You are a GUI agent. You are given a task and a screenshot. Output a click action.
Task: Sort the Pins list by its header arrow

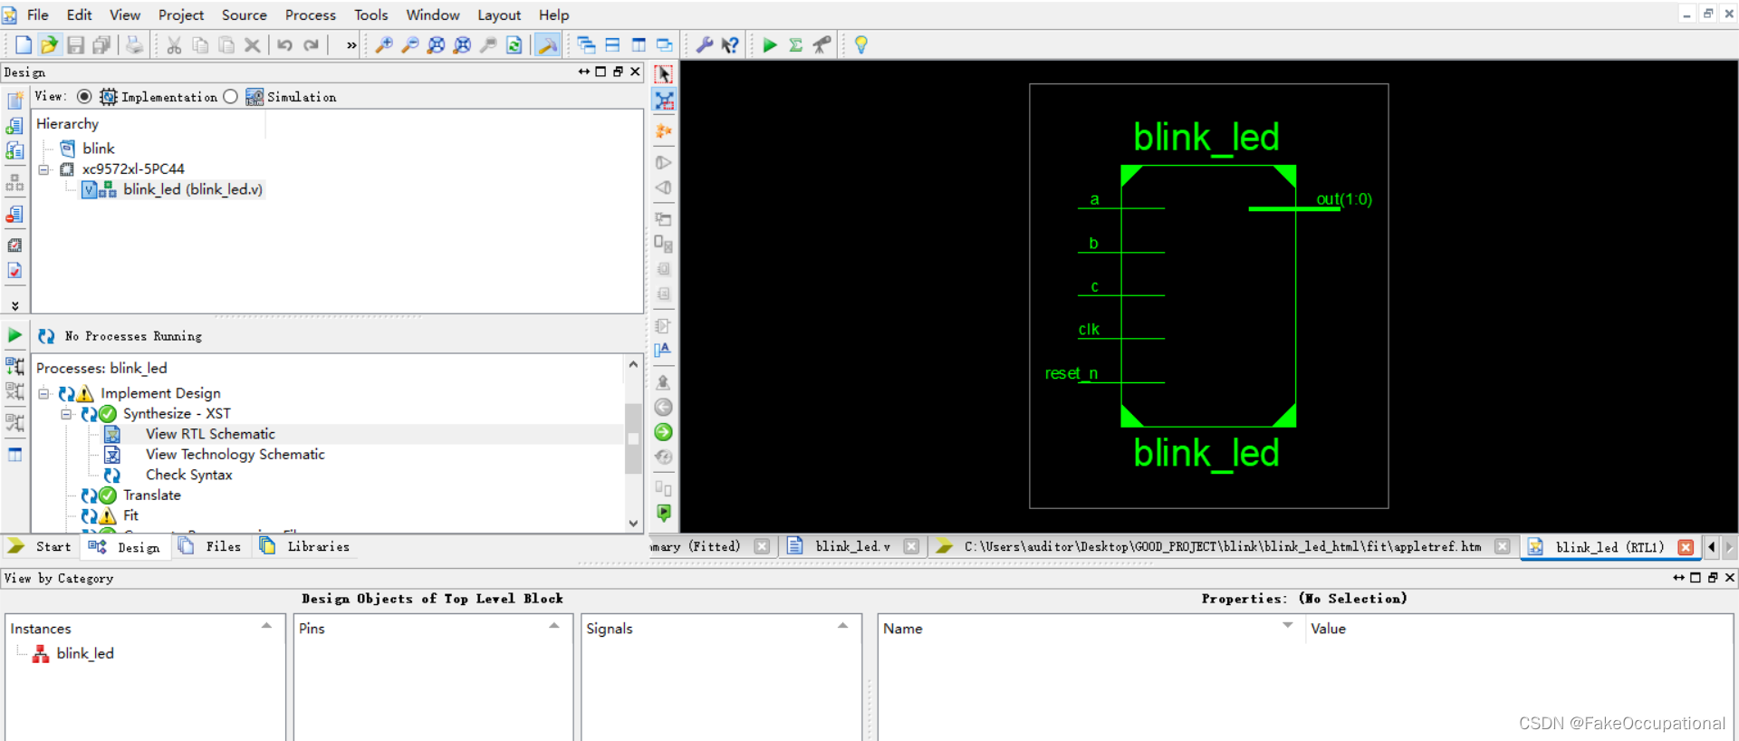554,626
